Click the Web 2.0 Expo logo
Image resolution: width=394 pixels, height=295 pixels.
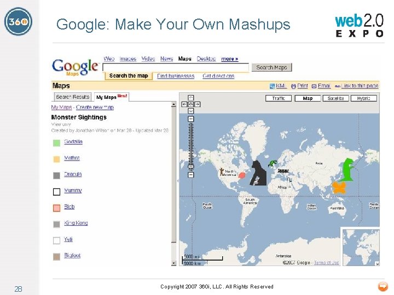360,25
